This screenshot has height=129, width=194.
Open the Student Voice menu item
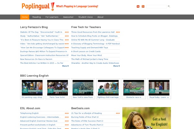(85, 17)
